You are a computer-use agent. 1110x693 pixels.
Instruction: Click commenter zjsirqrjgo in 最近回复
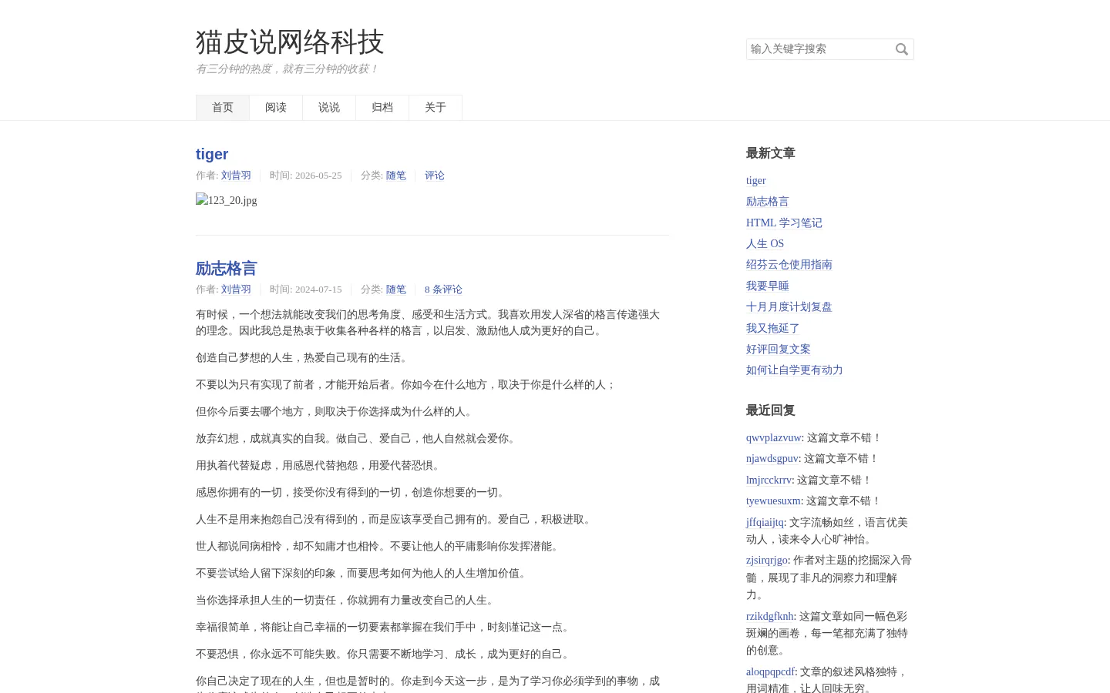click(767, 560)
